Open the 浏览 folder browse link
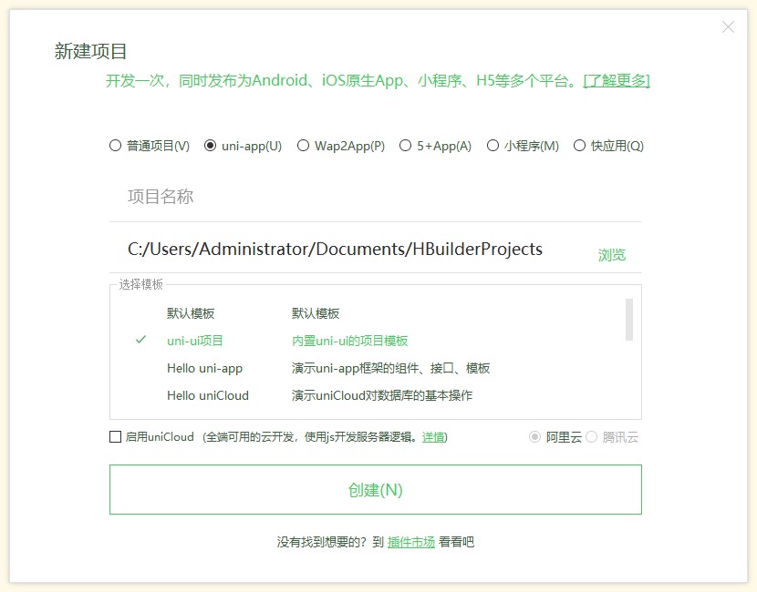757x592 pixels. click(612, 254)
